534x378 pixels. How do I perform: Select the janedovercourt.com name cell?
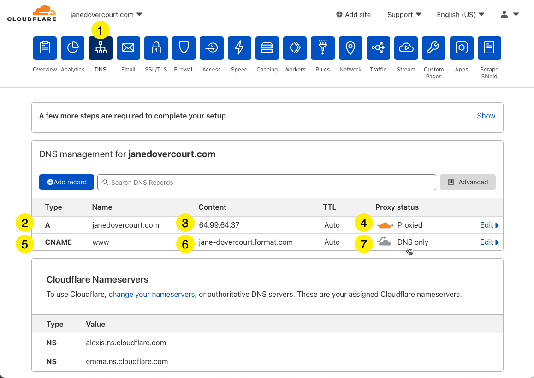click(126, 225)
